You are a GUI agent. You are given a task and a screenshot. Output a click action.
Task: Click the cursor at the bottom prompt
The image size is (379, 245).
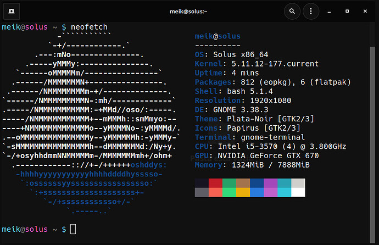pos(73,229)
